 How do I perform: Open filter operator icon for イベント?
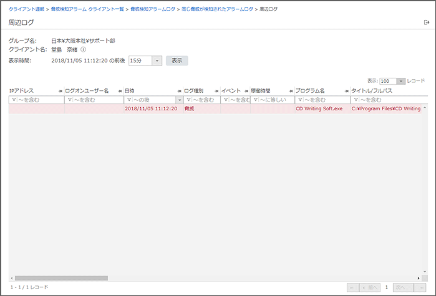tap(226, 100)
